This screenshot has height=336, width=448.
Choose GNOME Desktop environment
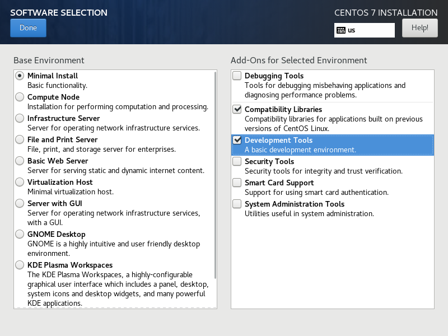20,234
